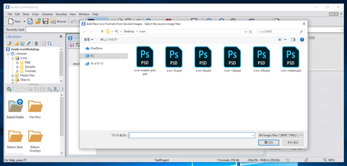This screenshot has width=347, height=166.
Task: Select ネットワーク in the navigation pane
Action: (94, 63)
